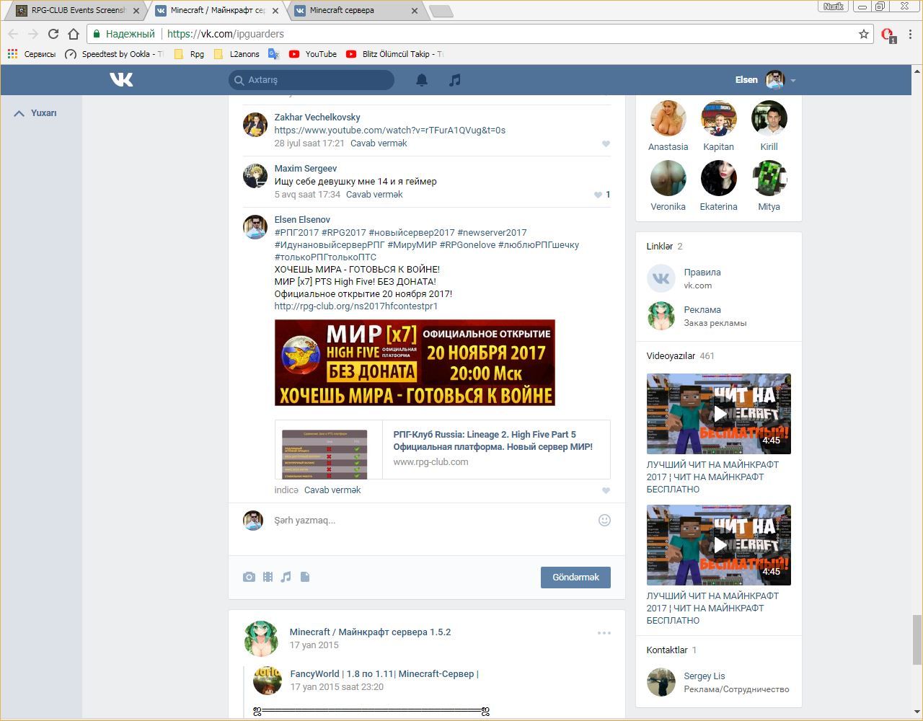The image size is (923, 721).
Task: Click the browser back arrow
Action: click(13, 34)
